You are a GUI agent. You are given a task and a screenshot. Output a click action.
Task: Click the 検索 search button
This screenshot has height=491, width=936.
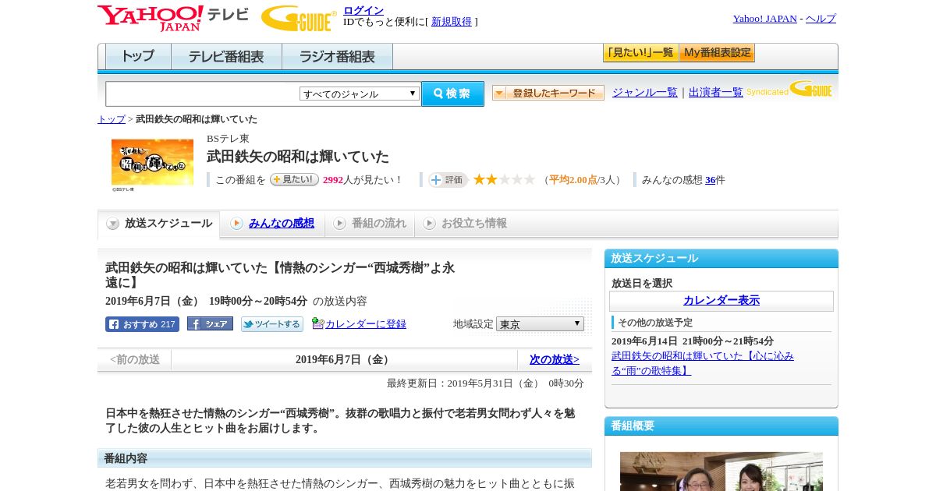pyautogui.click(x=452, y=94)
